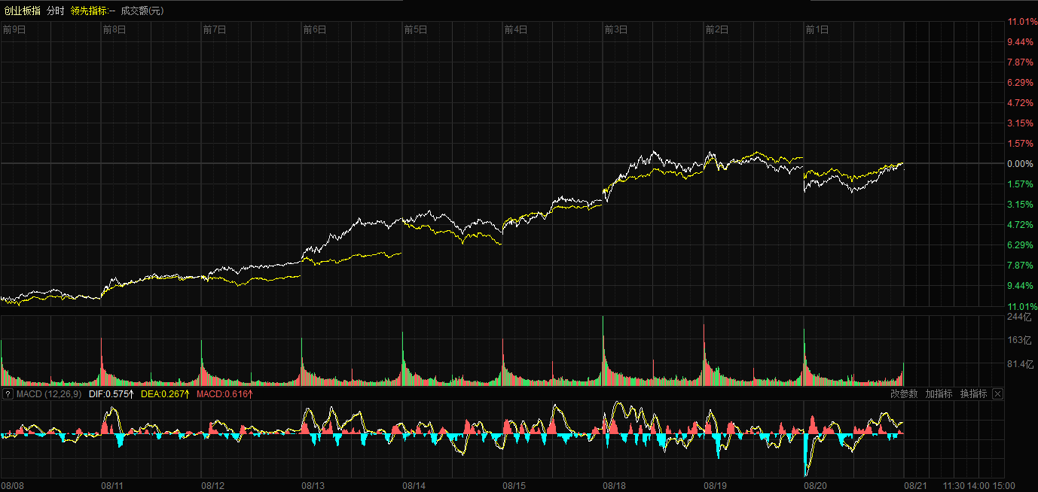Click the 244亿 volume axis label

click(x=1021, y=317)
